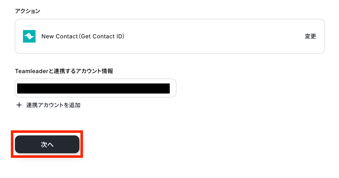Viewport: 339px width, 178px height.
Task: Tap the green Teamleader logo in action card
Action: coord(29,36)
